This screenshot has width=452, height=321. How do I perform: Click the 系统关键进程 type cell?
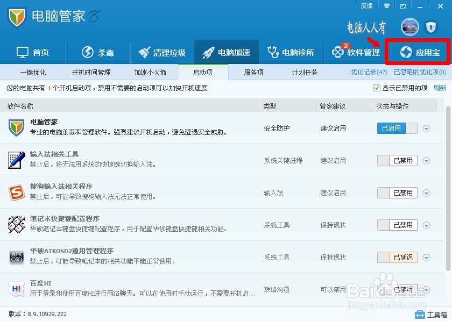tap(283, 161)
